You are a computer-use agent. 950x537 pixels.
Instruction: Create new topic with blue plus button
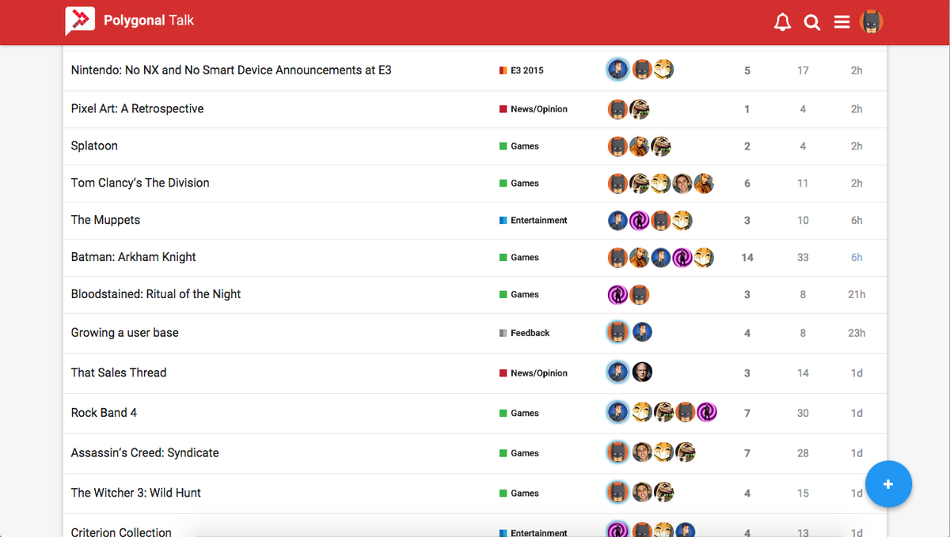888,483
